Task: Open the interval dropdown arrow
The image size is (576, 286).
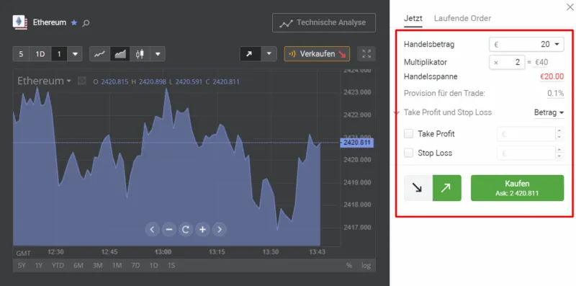Action: [75, 54]
